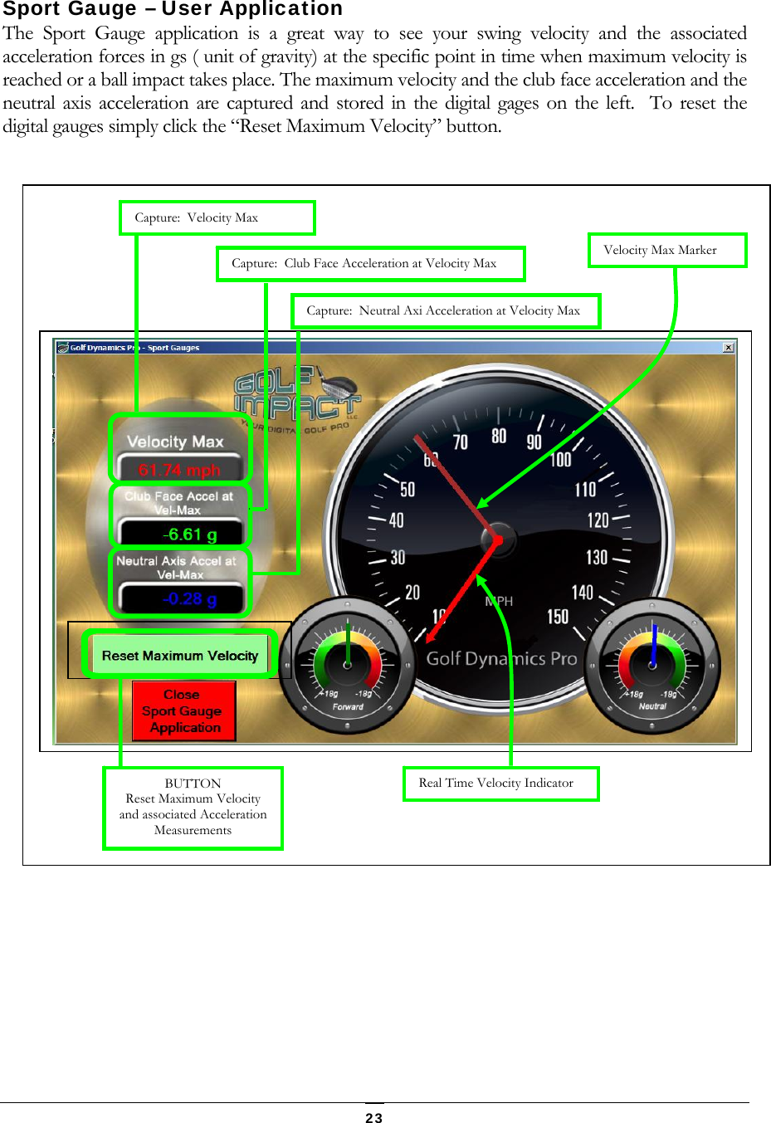Click the Neutral Axis Accel at Vel-Max display

[179, 579]
